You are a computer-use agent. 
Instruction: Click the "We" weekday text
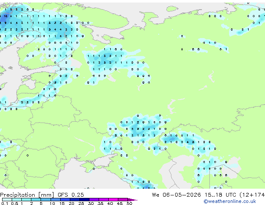click(155, 195)
